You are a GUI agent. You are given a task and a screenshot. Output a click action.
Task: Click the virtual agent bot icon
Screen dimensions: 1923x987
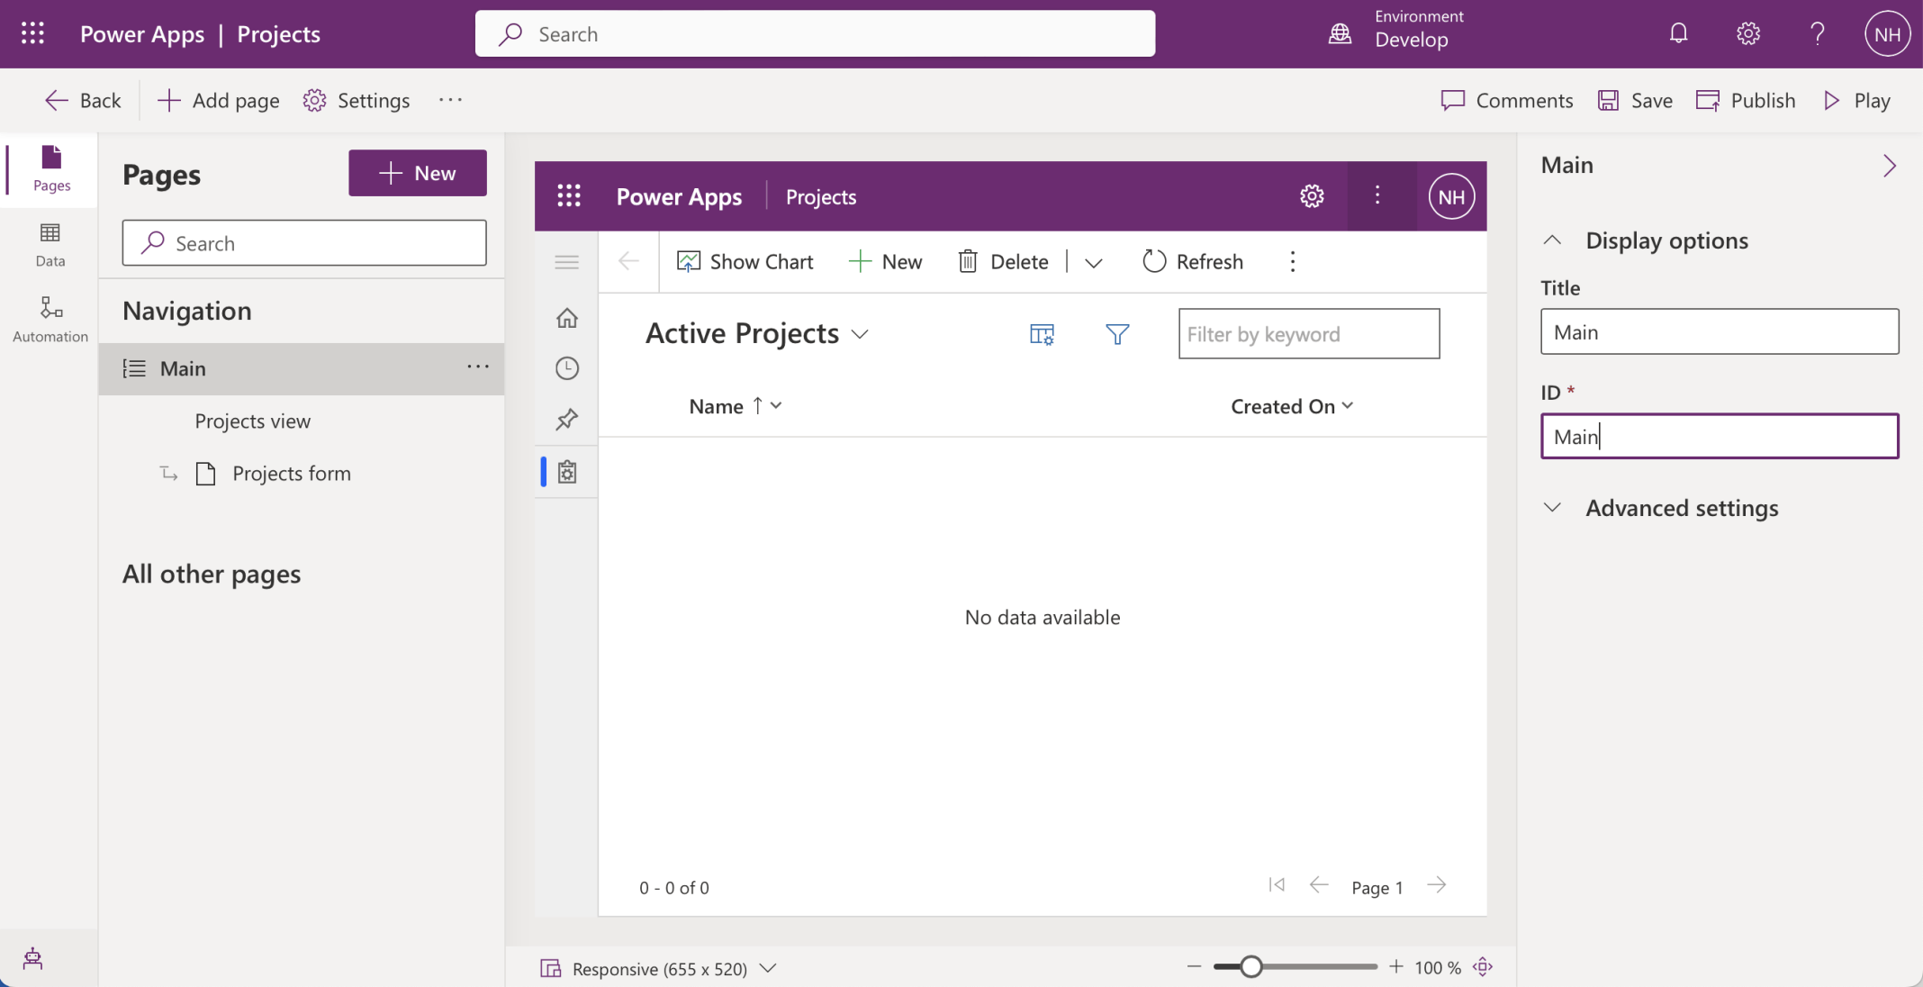point(33,958)
